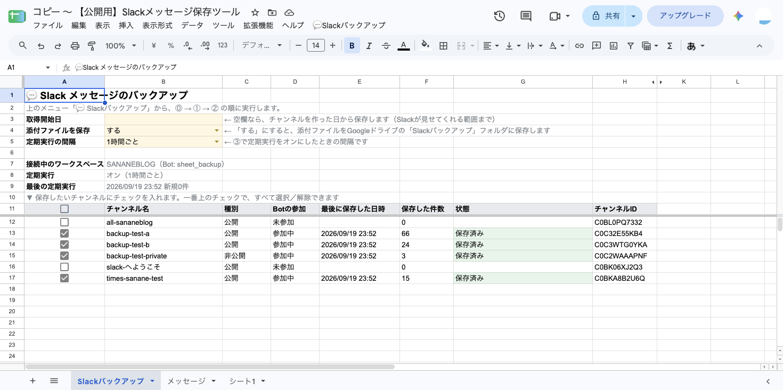
Task: Open the 拡張機能 menu
Action: (258, 25)
